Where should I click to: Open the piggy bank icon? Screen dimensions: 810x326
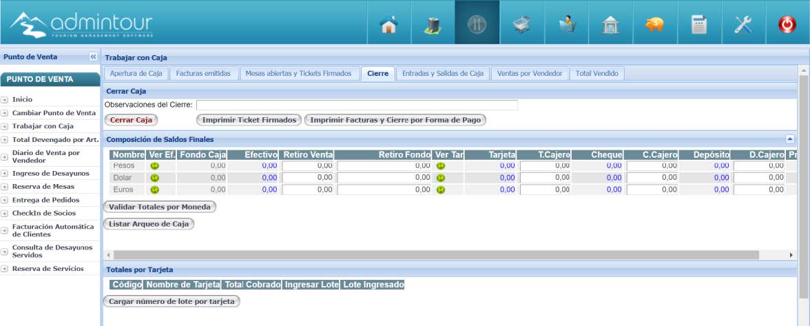pos(654,24)
